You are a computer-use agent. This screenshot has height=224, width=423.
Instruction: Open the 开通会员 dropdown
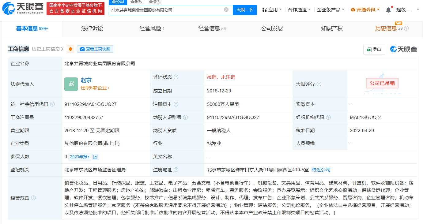[365, 10]
